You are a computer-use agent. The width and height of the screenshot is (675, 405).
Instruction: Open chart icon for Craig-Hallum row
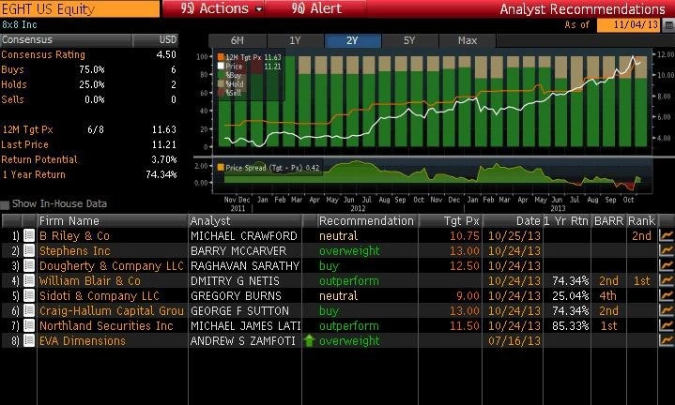(x=667, y=311)
